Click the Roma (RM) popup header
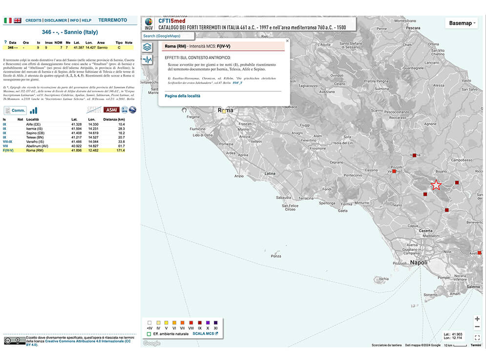This screenshot has width=486, height=364. click(x=223, y=46)
